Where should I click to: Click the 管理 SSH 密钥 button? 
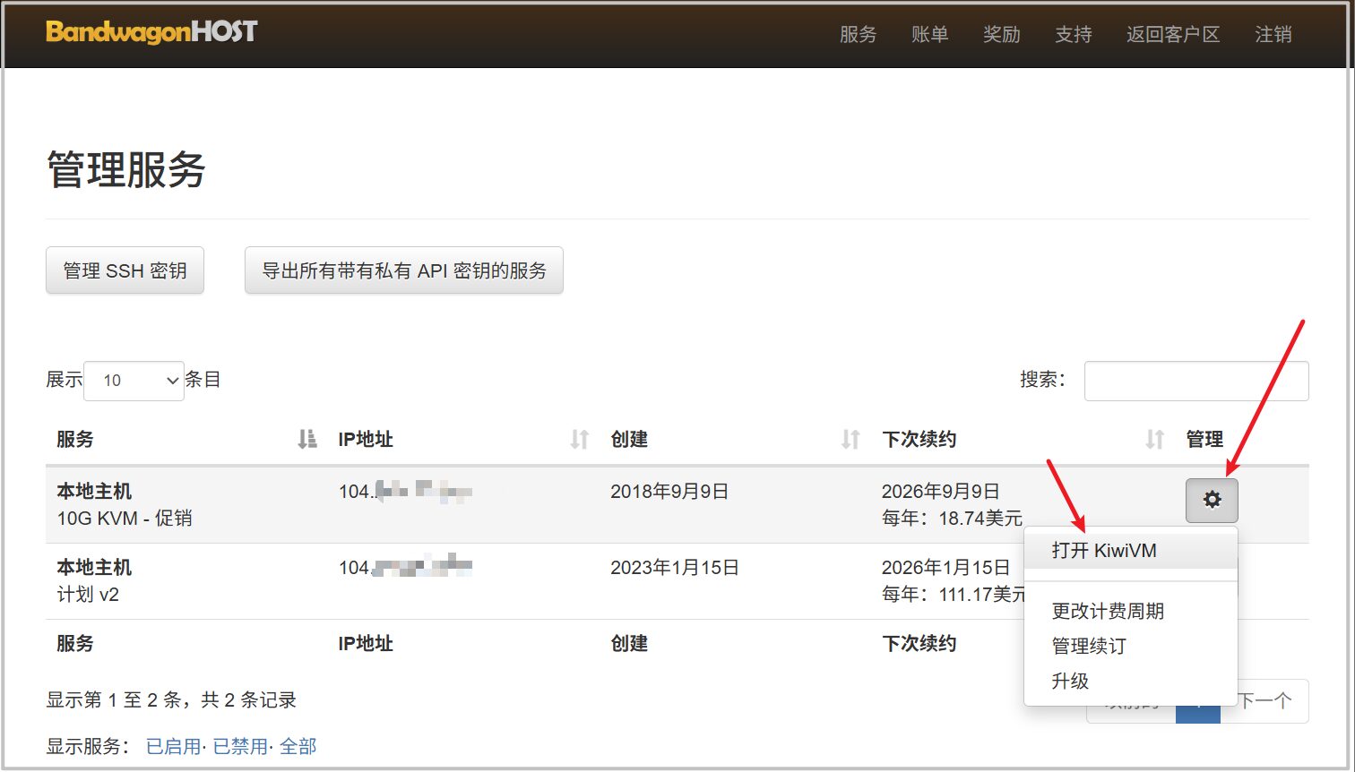(125, 270)
